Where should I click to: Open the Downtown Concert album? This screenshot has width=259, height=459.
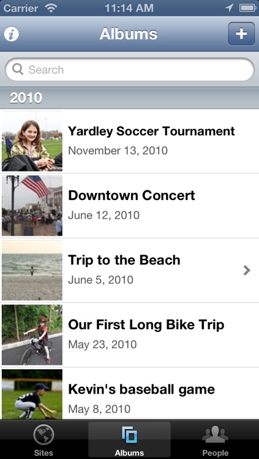130,206
